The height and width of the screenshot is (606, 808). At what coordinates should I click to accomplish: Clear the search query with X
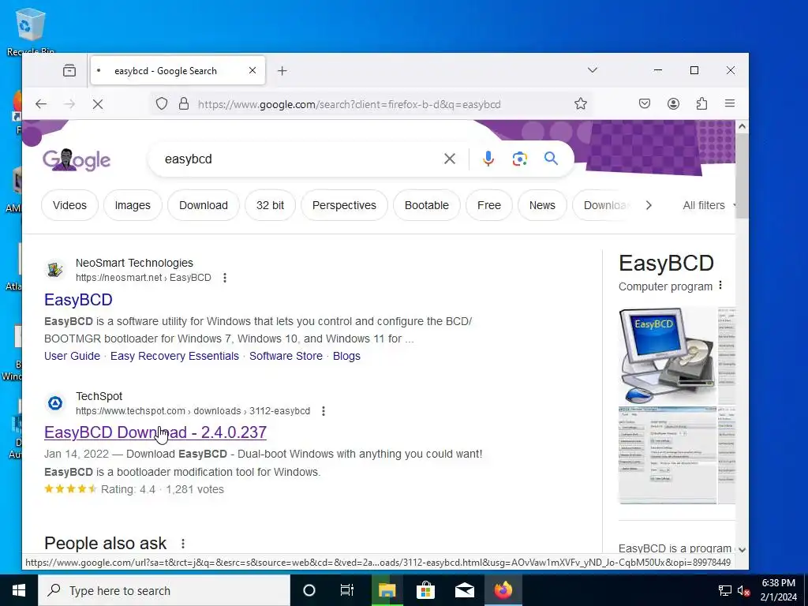[x=449, y=159]
